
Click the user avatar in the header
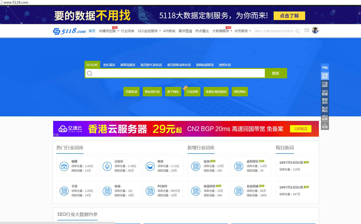[315, 30]
